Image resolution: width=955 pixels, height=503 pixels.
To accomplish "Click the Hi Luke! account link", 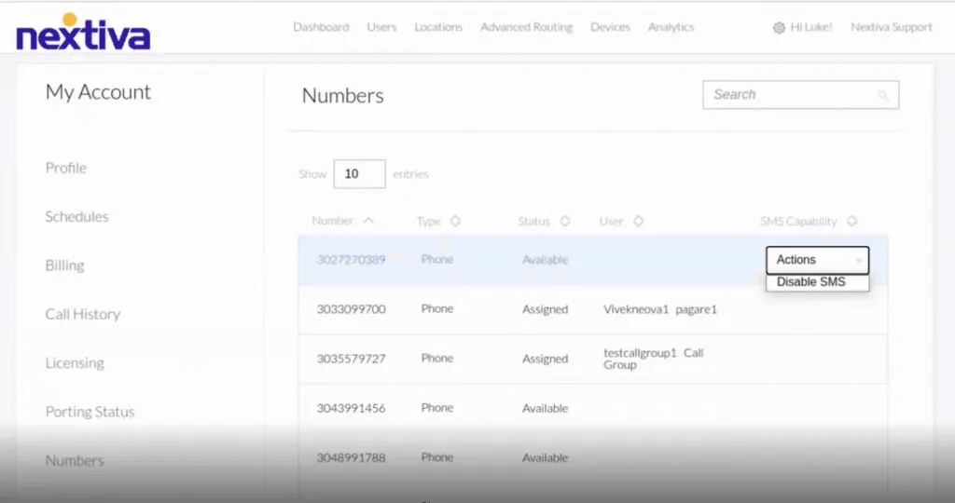I will click(x=810, y=27).
